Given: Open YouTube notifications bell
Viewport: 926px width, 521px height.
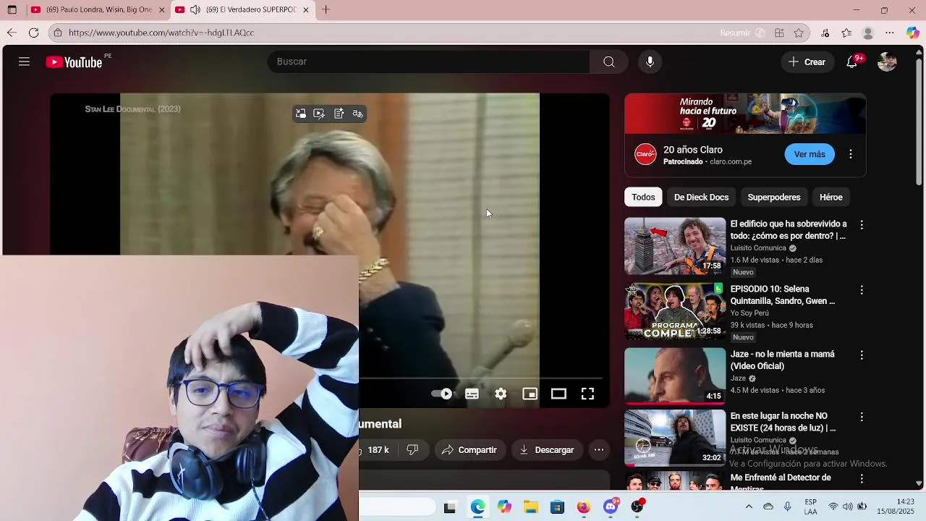Looking at the screenshot, I should [x=852, y=62].
